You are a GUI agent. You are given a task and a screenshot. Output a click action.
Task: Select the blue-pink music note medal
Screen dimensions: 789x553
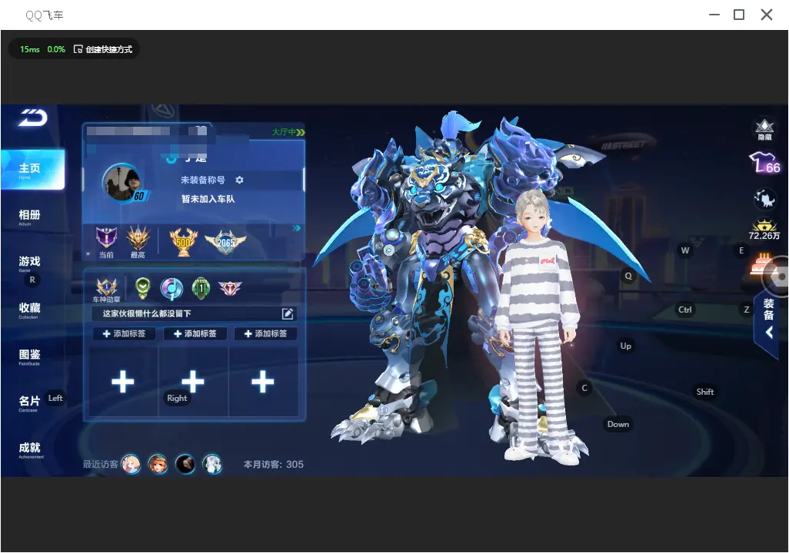(171, 288)
